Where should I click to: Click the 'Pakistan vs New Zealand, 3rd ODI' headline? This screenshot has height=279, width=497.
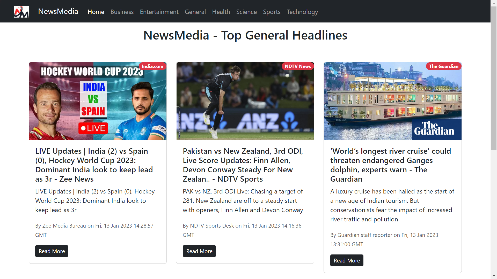243,165
